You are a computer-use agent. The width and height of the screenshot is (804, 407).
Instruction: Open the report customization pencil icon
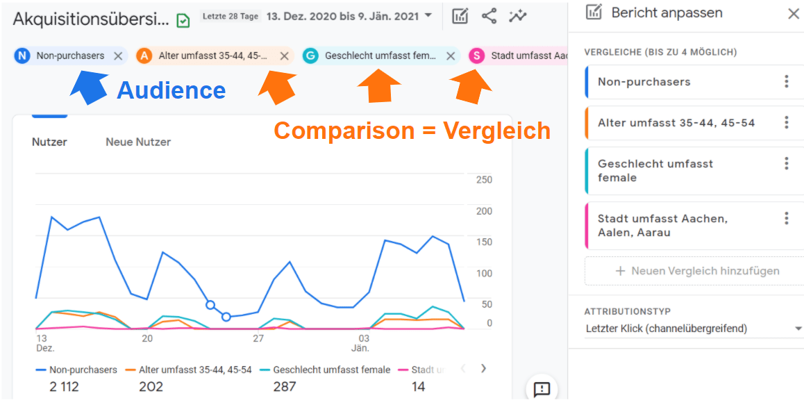pyautogui.click(x=460, y=15)
